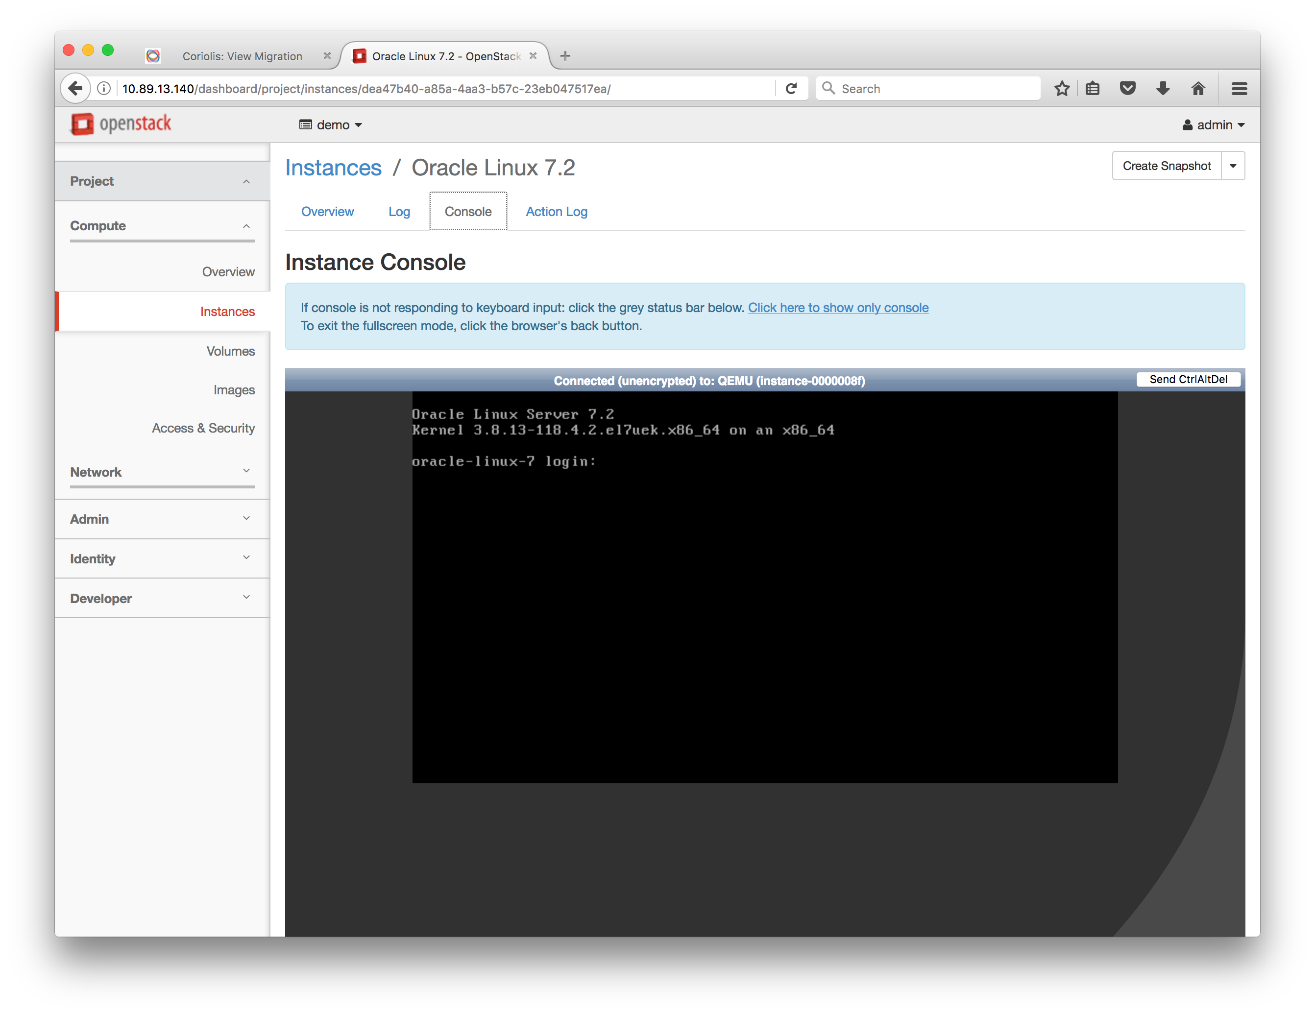This screenshot has width=1315, height=1015.
Task: Open Firefox downloads via the arrow icon
Action: 1163,88
